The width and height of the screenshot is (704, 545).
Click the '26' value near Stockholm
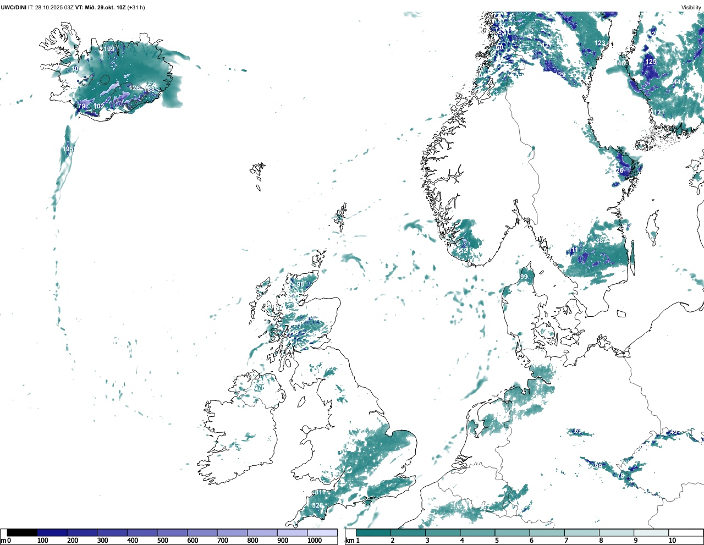(x=620, y=170)
